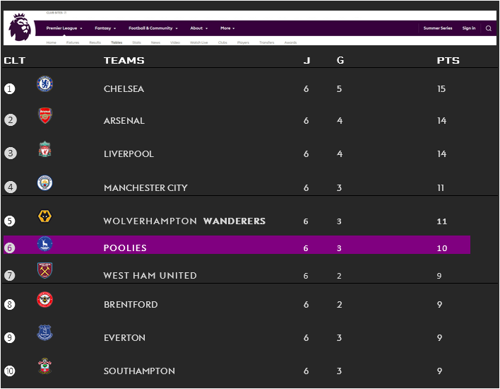This screenshot has width=500, height=389.
Task: Click the CHELSEA team name
Action: (124, 89)
